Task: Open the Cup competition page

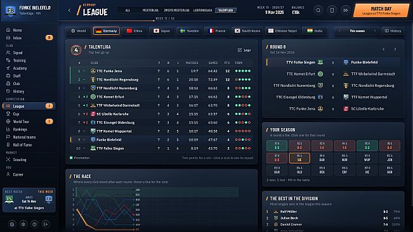Action: pyautogui.click(x=29, y=114)
